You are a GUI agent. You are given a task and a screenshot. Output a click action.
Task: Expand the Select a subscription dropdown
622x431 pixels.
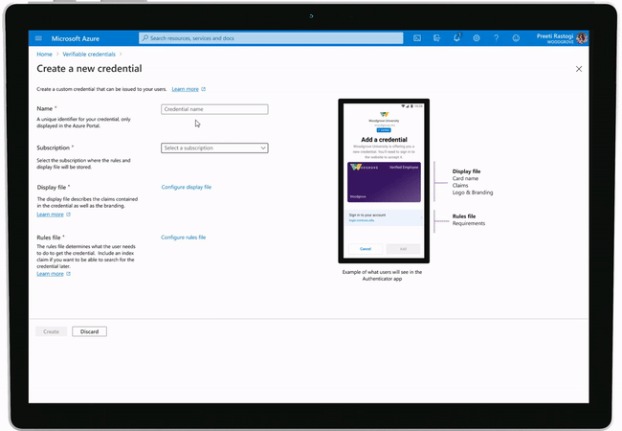coord(214,148)
